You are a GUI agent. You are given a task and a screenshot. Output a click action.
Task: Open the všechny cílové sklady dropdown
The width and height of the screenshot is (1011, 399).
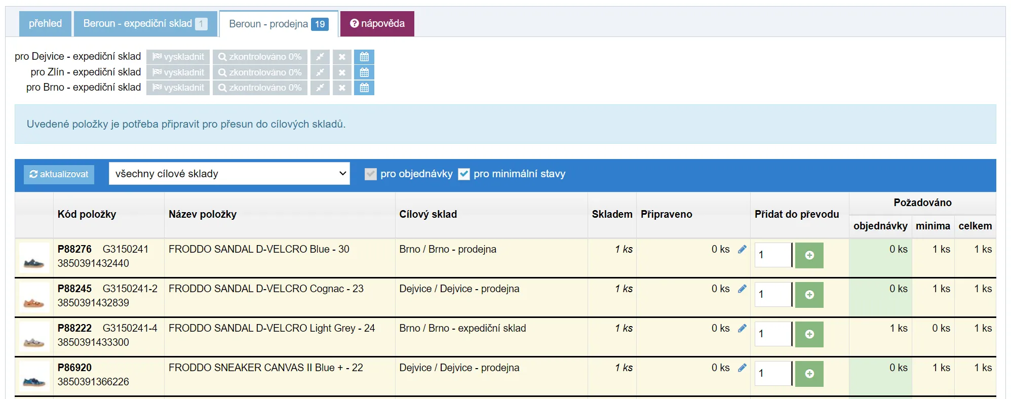229,174
